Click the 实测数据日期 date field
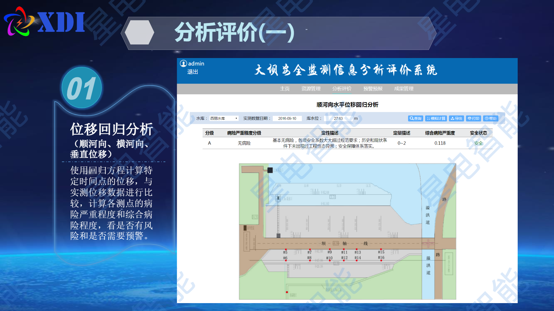This screenshot has height=311, width=554. pos(287,119)
